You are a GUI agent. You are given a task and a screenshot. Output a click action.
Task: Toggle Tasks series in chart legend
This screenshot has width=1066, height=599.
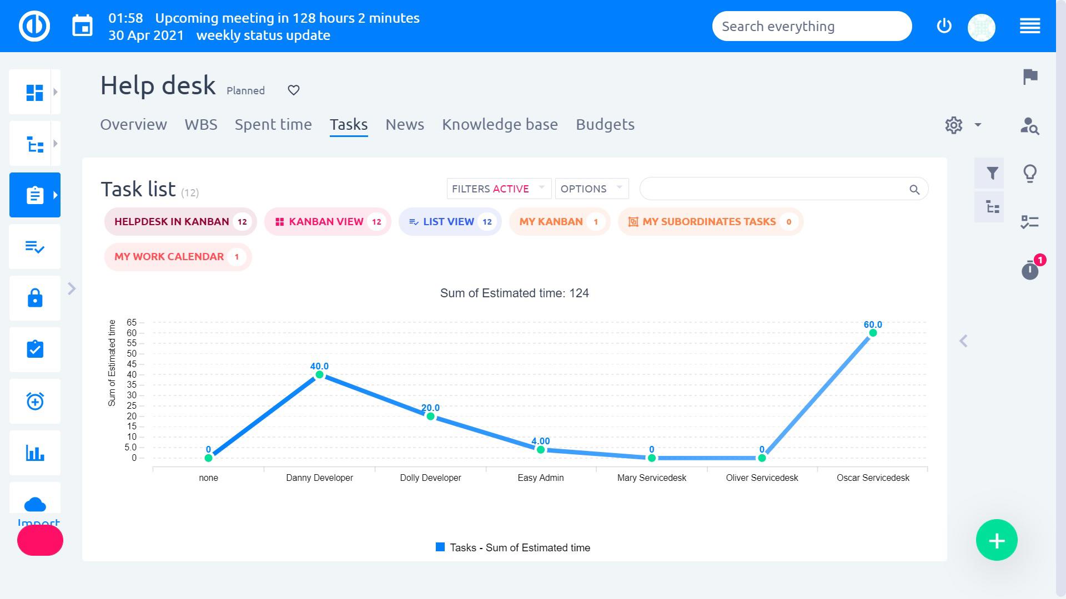(514, 547)
